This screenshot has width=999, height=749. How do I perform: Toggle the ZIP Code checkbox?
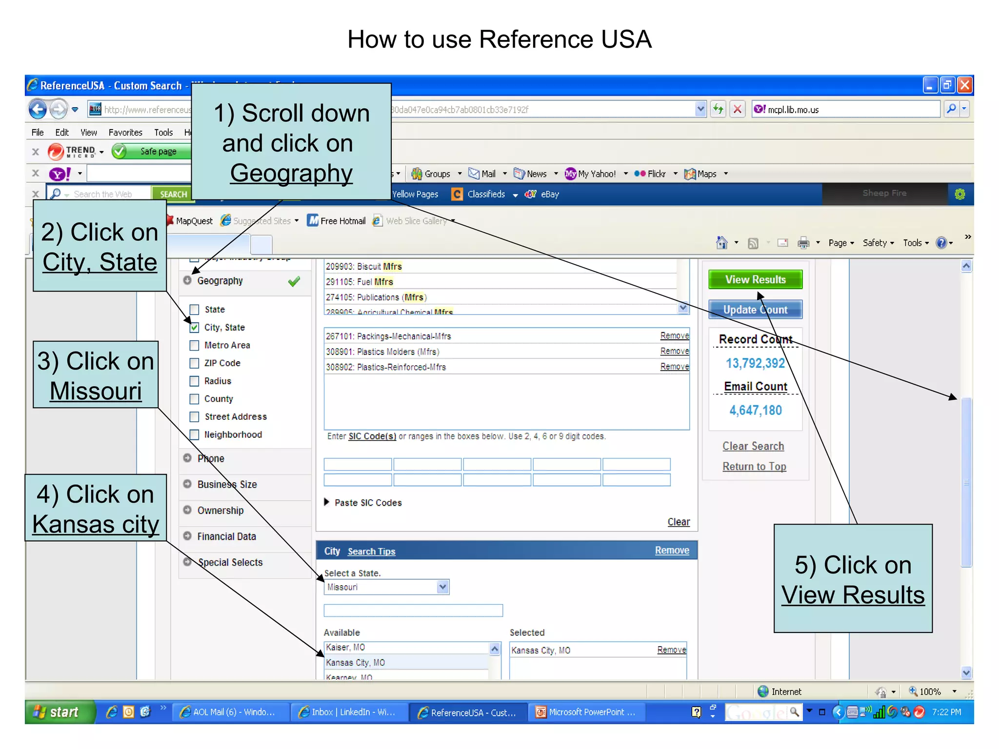click(195, 363)
